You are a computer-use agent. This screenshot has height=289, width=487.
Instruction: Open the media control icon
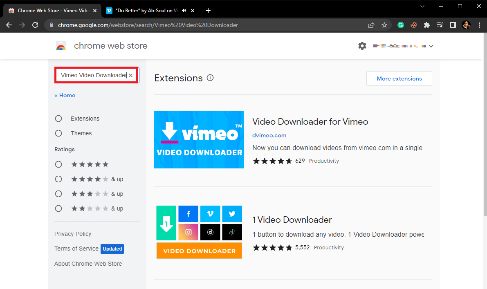(440, 25)
